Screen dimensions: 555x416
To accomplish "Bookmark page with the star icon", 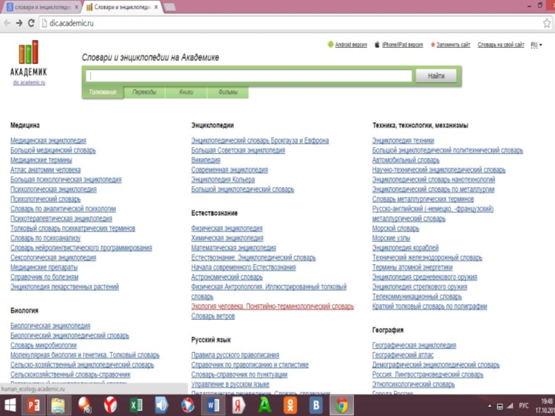I will click(x=547, y=24).
